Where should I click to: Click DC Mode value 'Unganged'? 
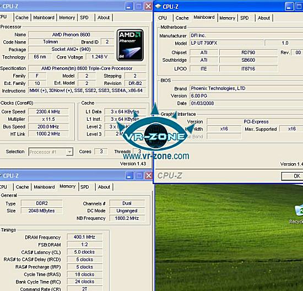[x=127, y=211]
